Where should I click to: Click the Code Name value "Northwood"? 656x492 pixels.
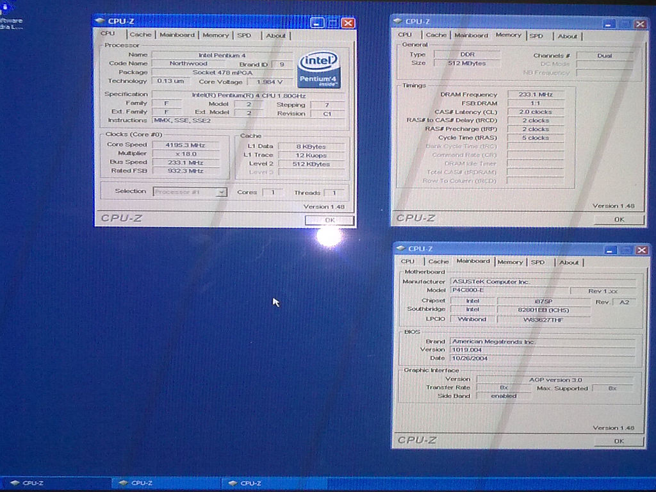tap(188, 63)
